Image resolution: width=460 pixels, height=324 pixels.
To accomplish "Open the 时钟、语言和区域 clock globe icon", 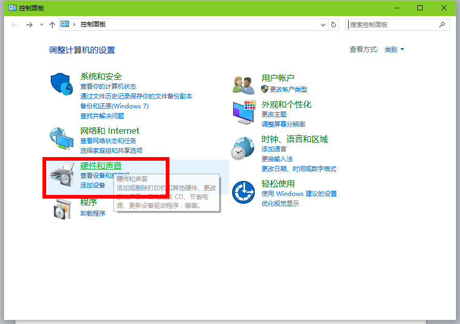I will [243, 148].
